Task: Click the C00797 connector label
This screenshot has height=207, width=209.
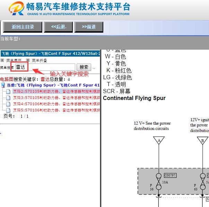Action: [170, 175]
